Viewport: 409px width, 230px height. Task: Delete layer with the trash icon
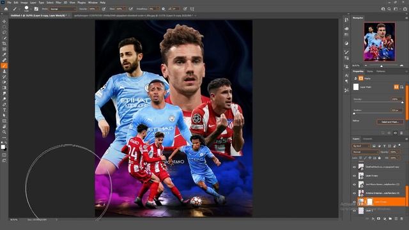pos(402,218)
